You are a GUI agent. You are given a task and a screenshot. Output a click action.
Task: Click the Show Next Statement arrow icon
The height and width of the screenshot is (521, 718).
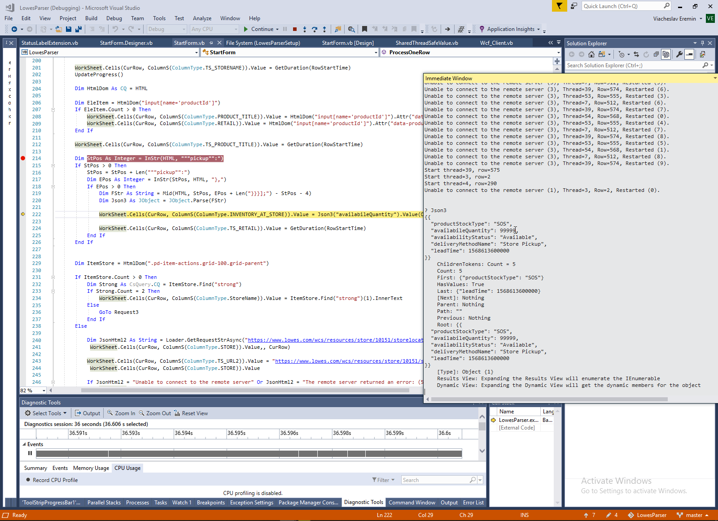point(447,29)
